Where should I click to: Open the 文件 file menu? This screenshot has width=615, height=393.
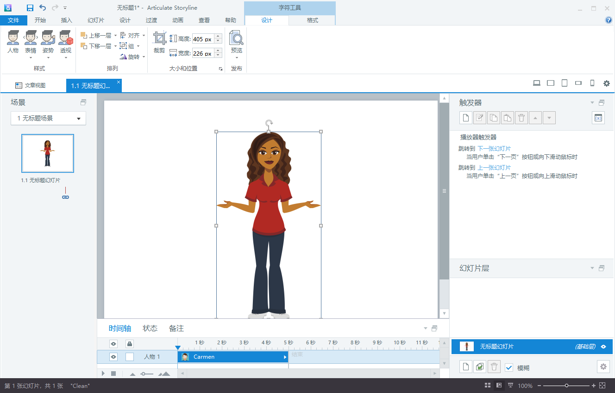[x=13, y=20]
